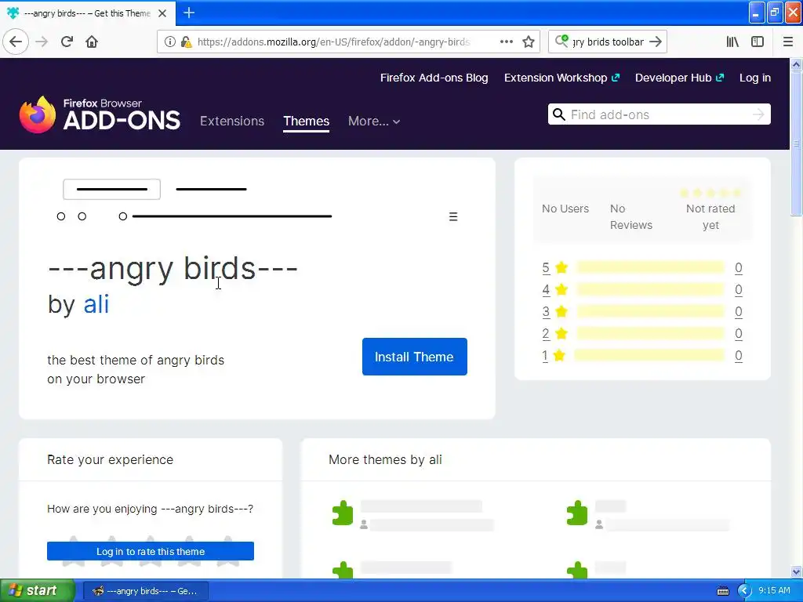Click the ---angry birds--- theme title
This screenshot has height=602, width=803.
pos(173,268)
